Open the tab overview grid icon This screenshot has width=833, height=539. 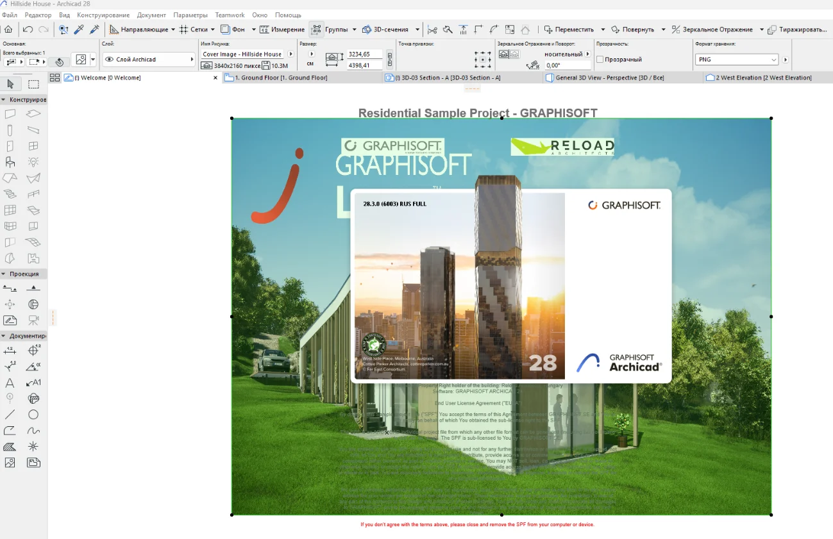(x=55, y=78)
